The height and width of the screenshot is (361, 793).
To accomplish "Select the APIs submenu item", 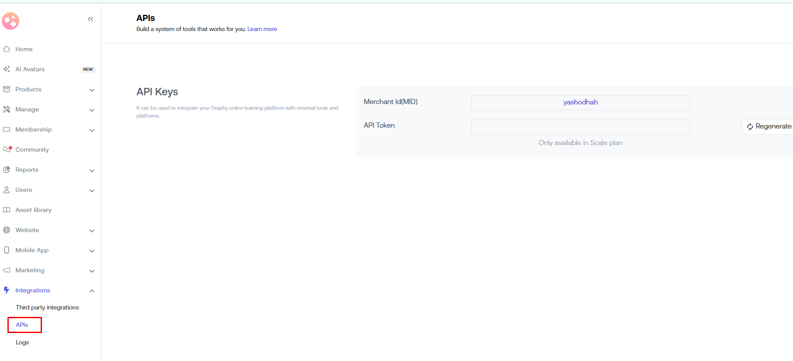I will pos(22,325).
